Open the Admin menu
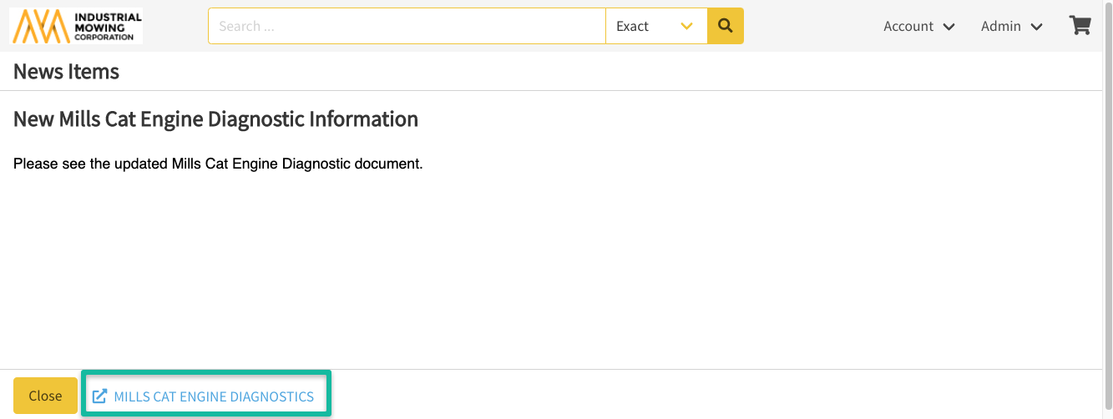 pos(1001,26)
